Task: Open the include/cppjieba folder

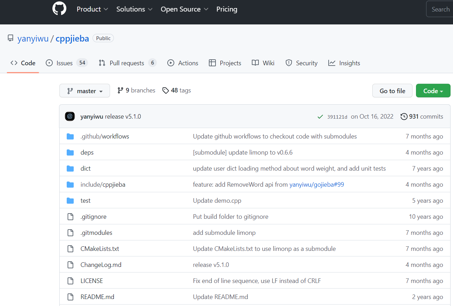Action: point(103,185)
